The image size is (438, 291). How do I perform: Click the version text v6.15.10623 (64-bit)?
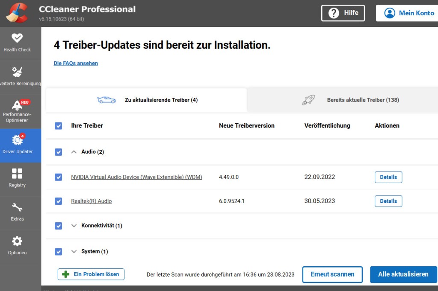tap(62, 19)
